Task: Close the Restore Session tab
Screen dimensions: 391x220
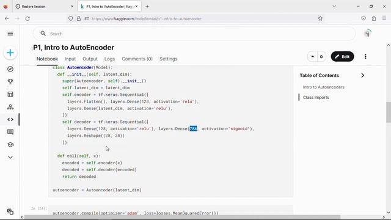Action: (72, 7)
